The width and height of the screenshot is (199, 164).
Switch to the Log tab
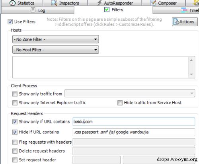click(x=38, y=10)
